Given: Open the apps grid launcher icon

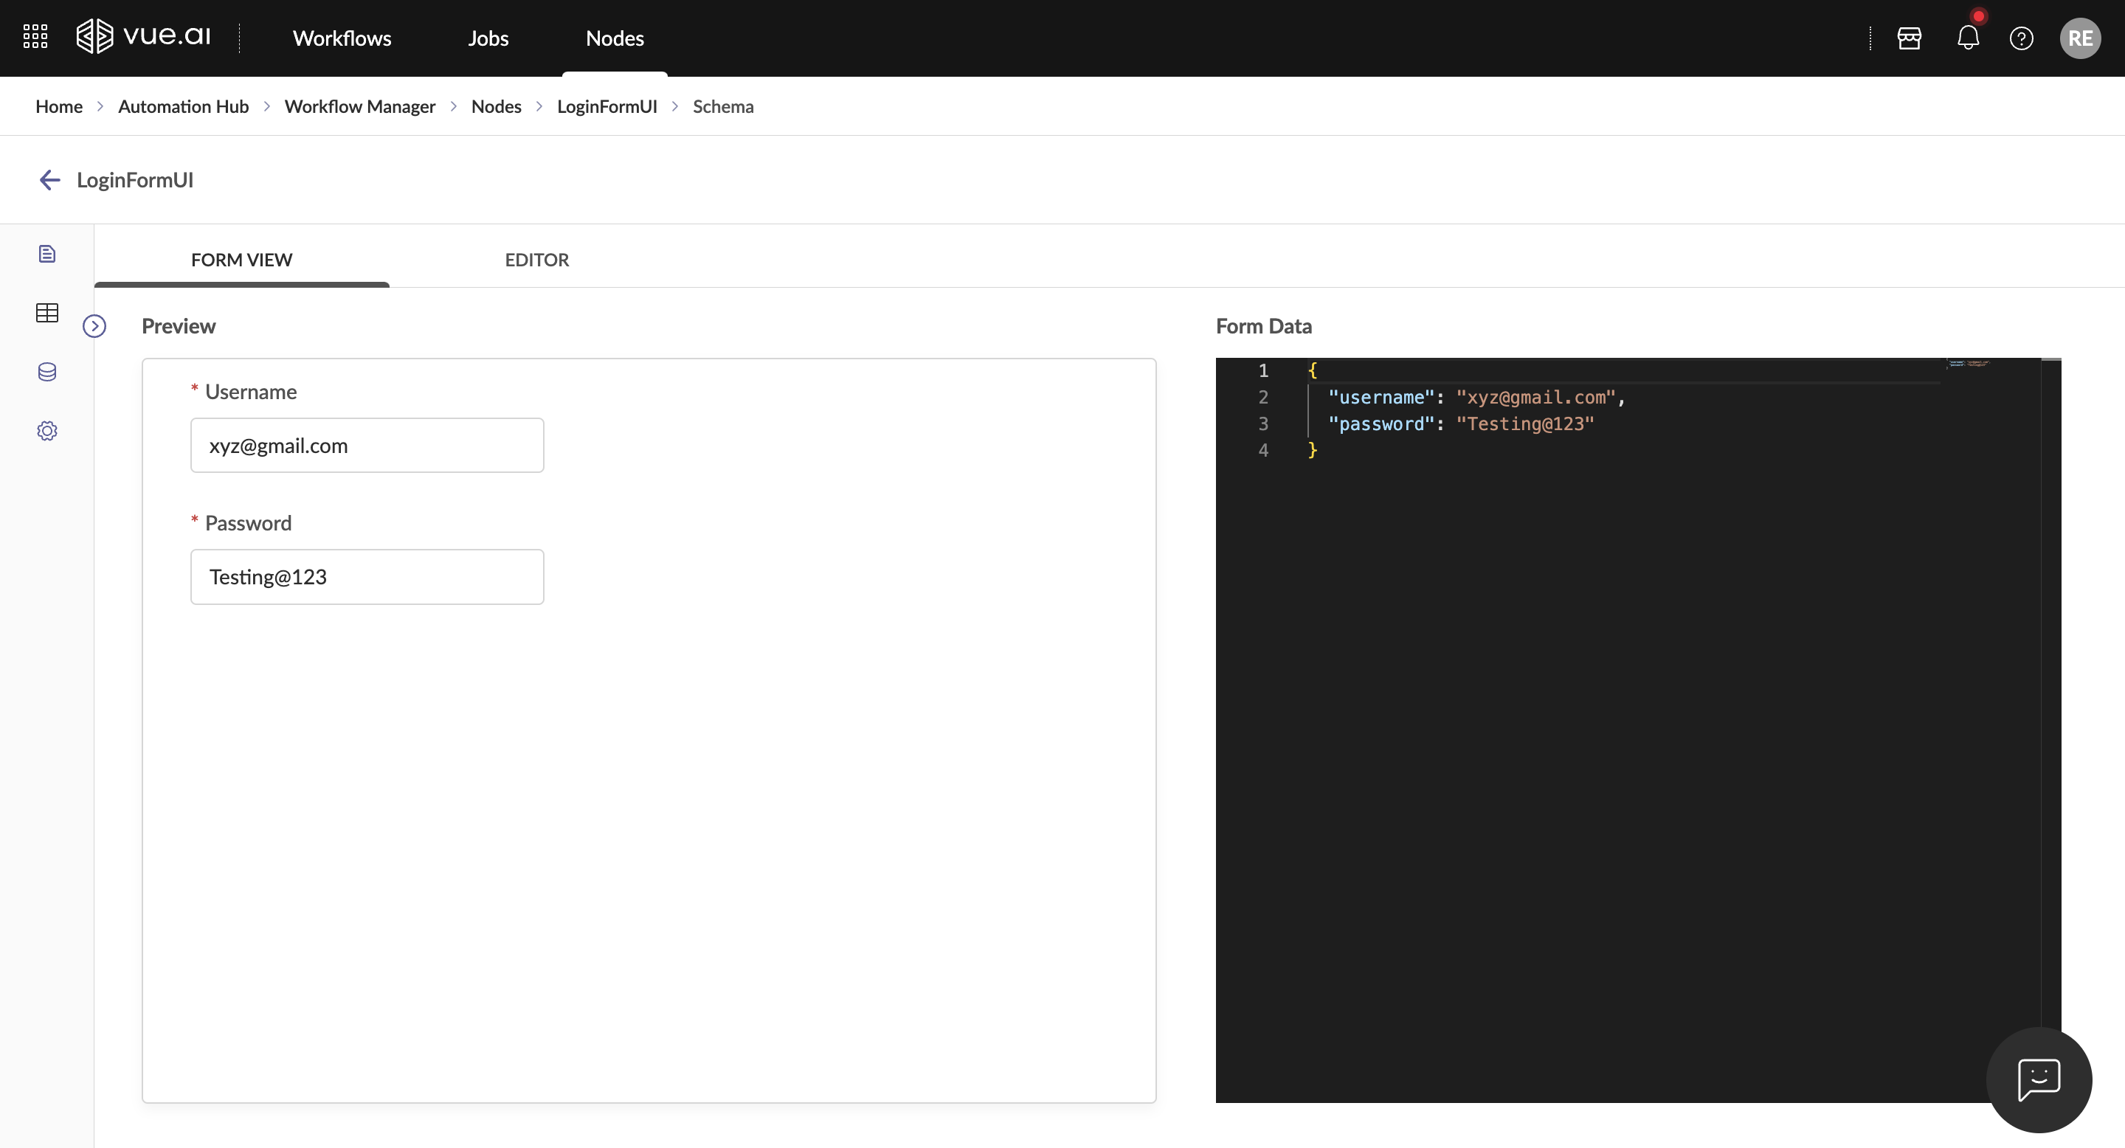Looking at the screenshot, I should [35, 37].
